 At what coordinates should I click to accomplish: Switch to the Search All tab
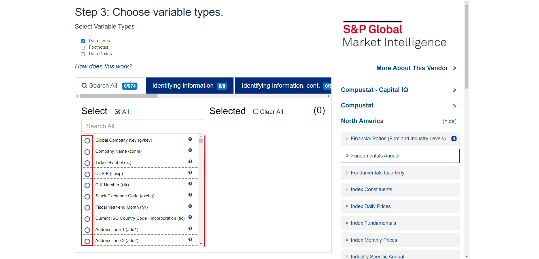pos(110,86)
